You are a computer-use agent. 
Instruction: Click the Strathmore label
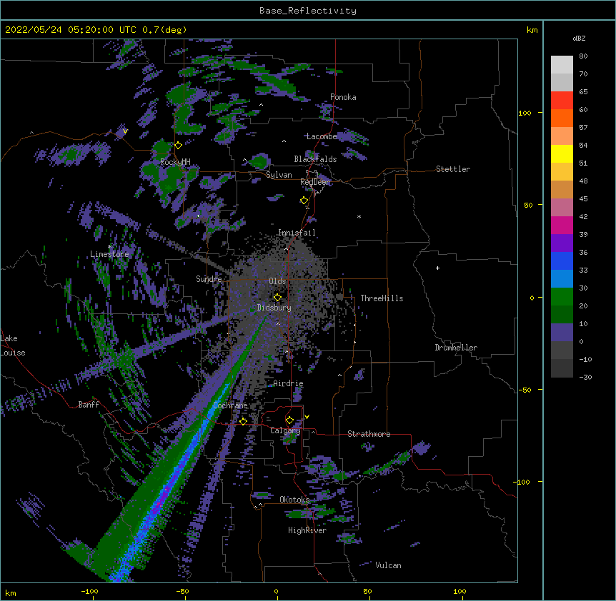pyautogui.click(x=369, y=434)
